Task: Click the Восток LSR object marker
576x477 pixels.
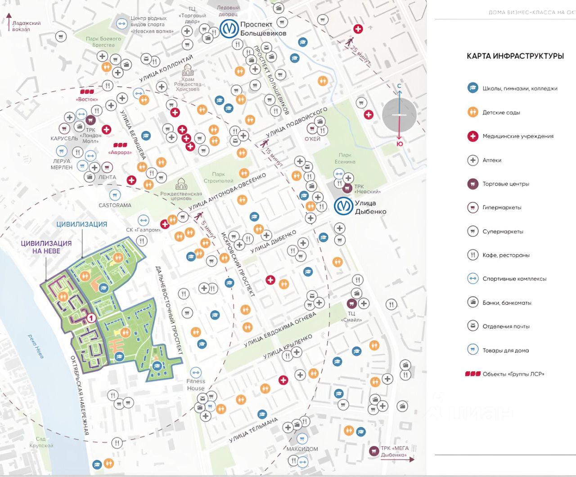Action: tap(87, 91)
